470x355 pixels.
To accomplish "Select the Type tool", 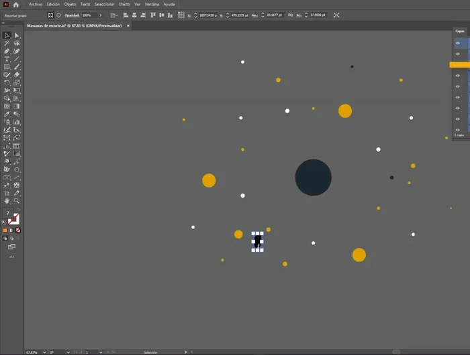I will point(7,59).
